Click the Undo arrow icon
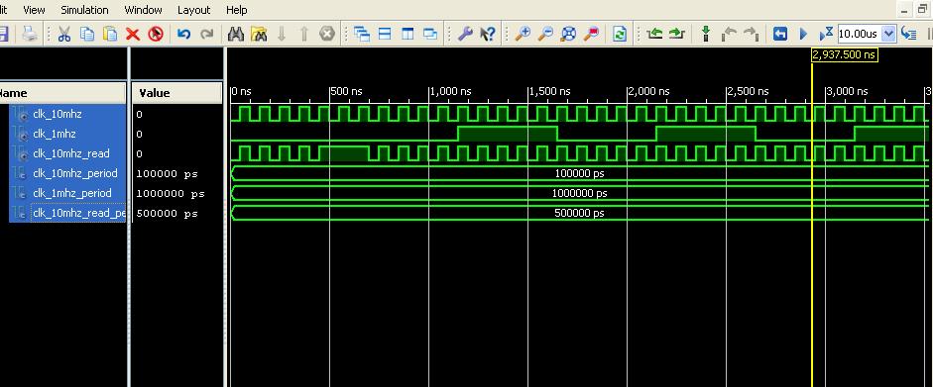The height and width of the screenshot is (387, 933). (x=183, y=34)
